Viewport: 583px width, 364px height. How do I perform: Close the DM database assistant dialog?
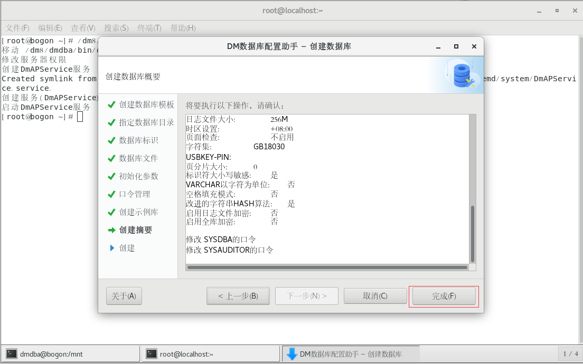point(474,46)
